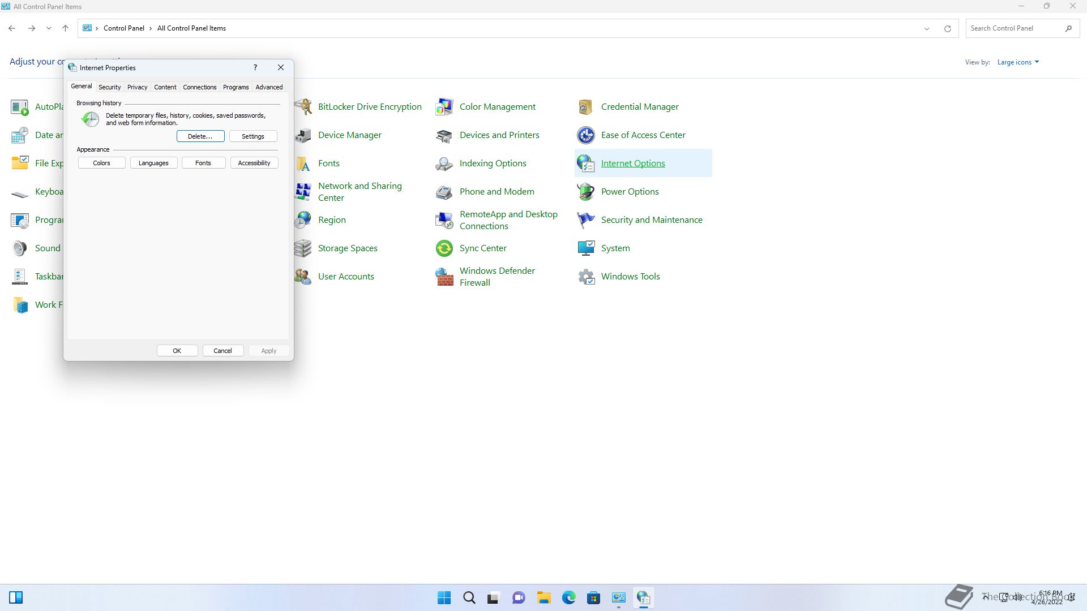Click the User Accounts icon

[303, 276]
